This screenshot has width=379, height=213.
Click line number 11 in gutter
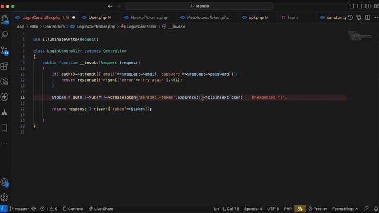(x=23, y=74)
